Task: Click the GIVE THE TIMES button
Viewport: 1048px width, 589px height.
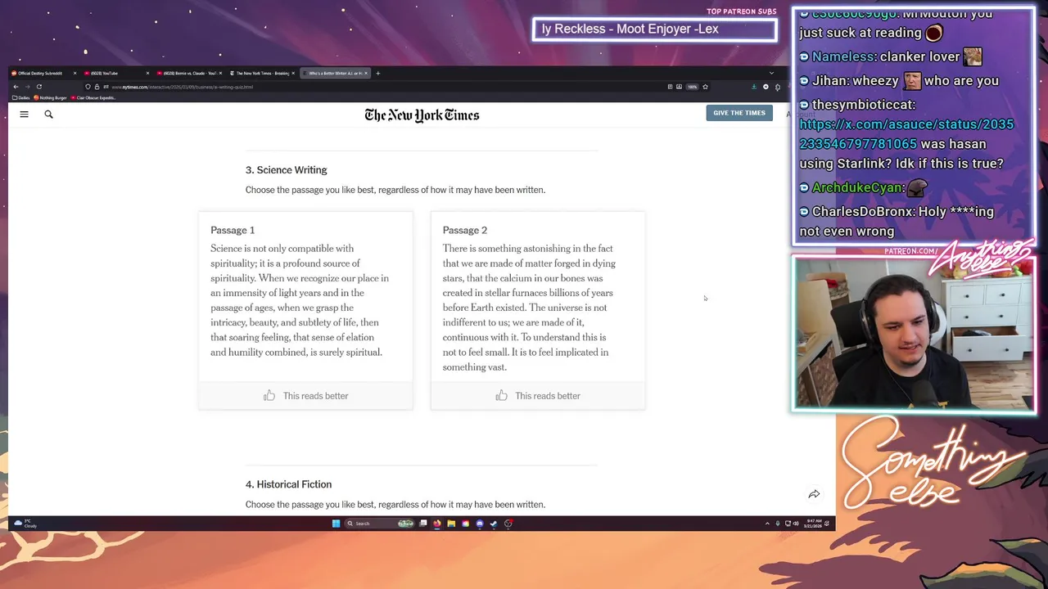Action: click(x=739, y=113)
